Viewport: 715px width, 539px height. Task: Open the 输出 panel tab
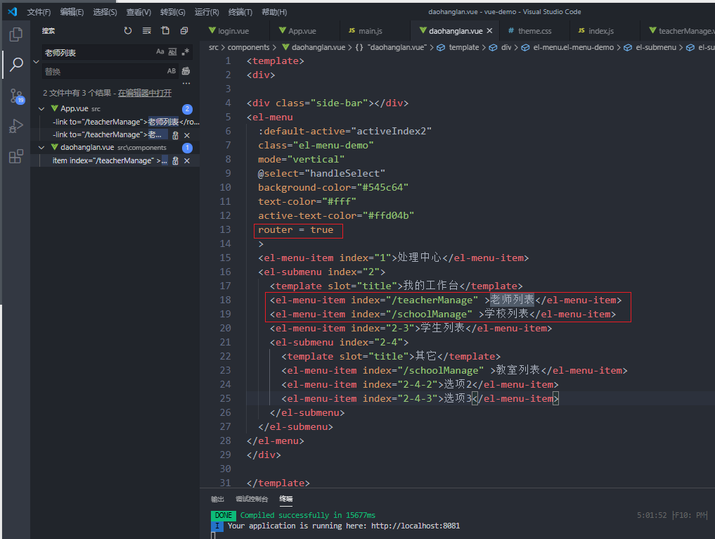(x=217, y=499)
